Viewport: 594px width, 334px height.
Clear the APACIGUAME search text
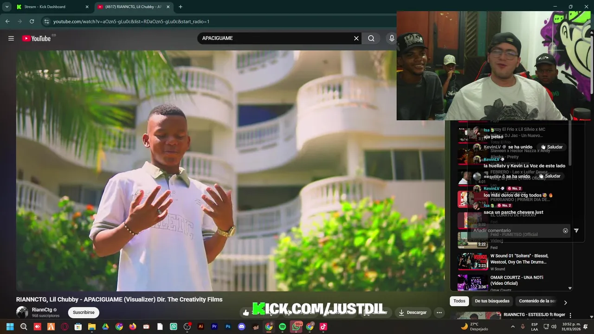coord(356,39)
